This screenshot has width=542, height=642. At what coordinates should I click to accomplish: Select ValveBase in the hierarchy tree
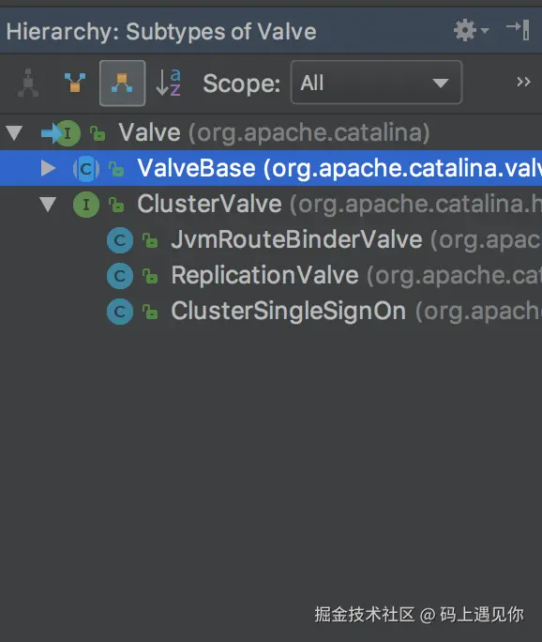(x=271, y=168)
